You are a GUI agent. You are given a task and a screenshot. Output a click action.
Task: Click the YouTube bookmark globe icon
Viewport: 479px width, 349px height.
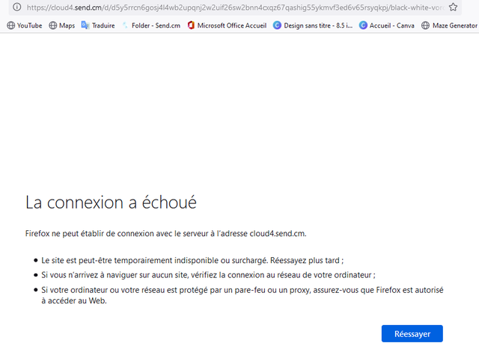point(10,25)
